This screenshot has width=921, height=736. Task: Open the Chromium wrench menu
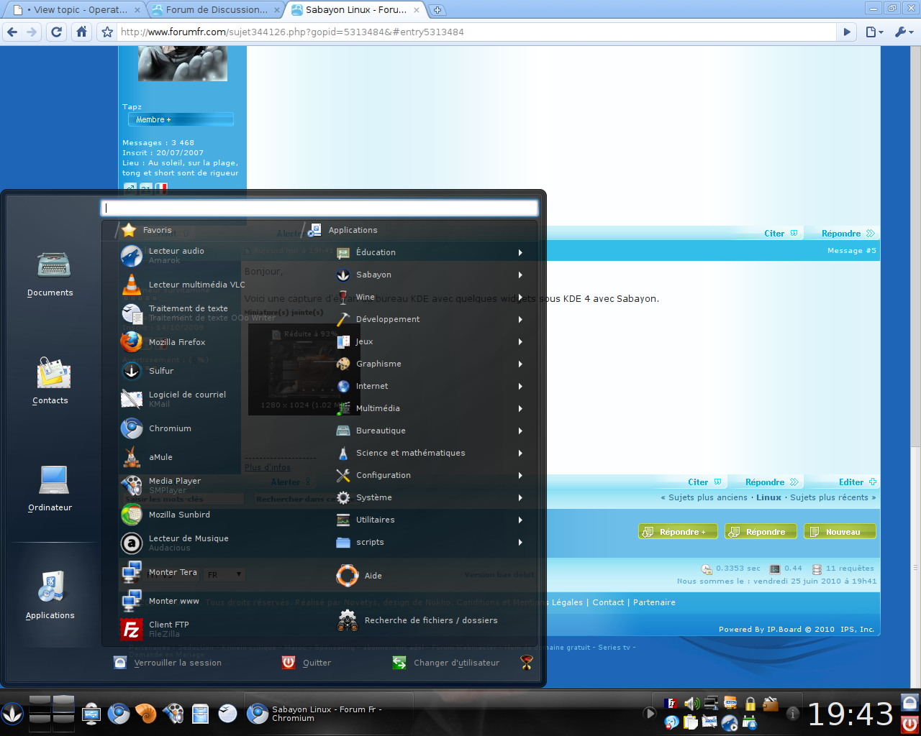coord(903,32)
